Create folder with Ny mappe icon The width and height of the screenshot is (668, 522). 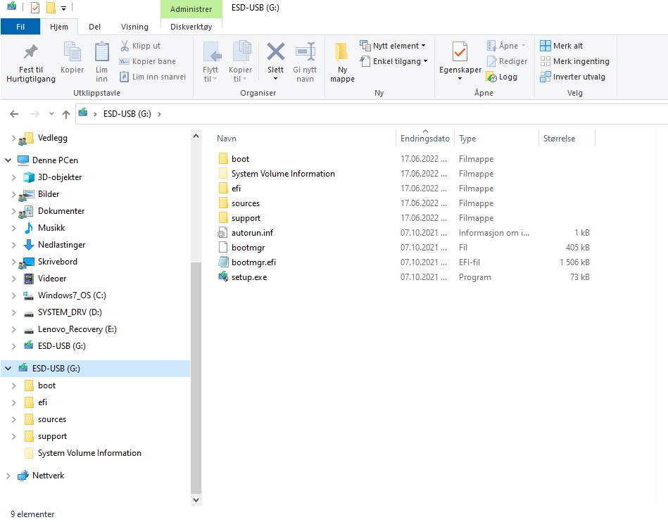coord(342,52)
